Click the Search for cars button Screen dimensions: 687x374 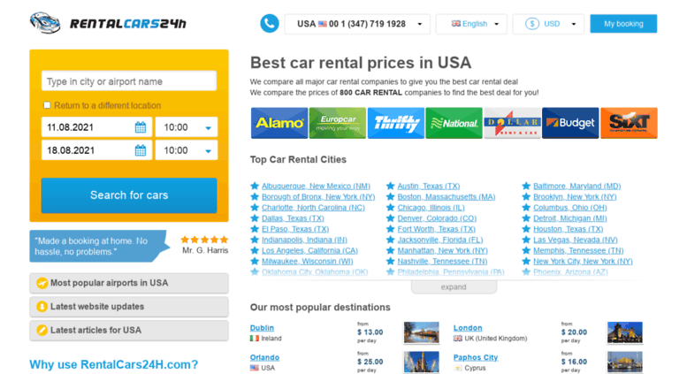[129, 195]
